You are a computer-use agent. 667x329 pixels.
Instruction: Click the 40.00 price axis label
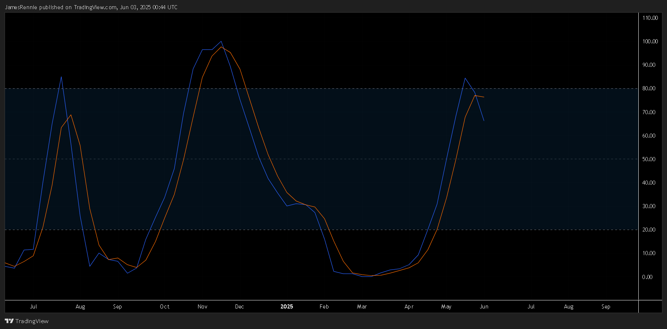(x=649, y=182)
